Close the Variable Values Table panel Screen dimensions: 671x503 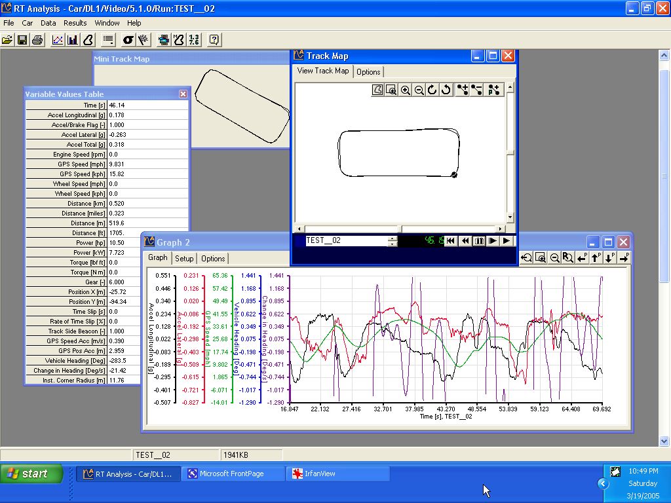(x=183, y=94)
